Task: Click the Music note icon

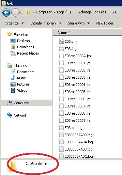Action: pyautogui.click(x=13, y=78)
